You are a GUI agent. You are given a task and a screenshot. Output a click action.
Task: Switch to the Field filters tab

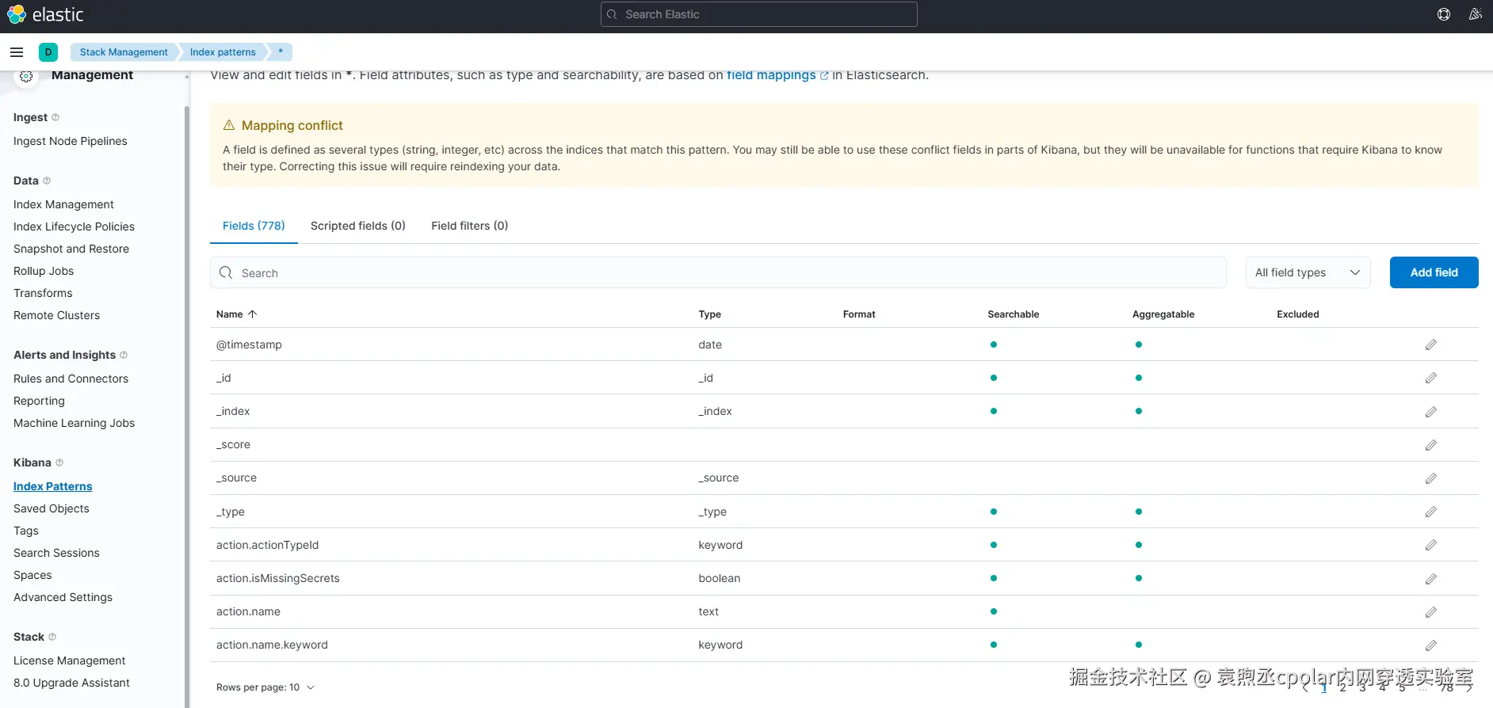(x=469, y=226)
